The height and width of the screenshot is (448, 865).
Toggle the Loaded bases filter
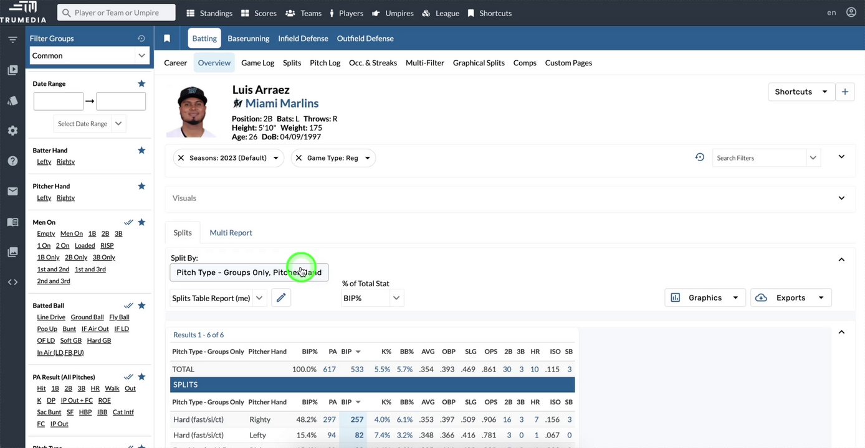click(x=85, y=246)
